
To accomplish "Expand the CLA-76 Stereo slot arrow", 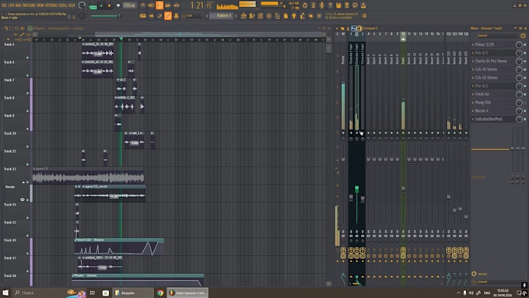I will tap(473, 69).
